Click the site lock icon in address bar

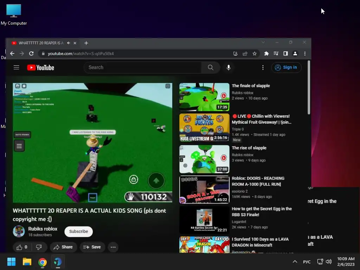tap(43, 53)
